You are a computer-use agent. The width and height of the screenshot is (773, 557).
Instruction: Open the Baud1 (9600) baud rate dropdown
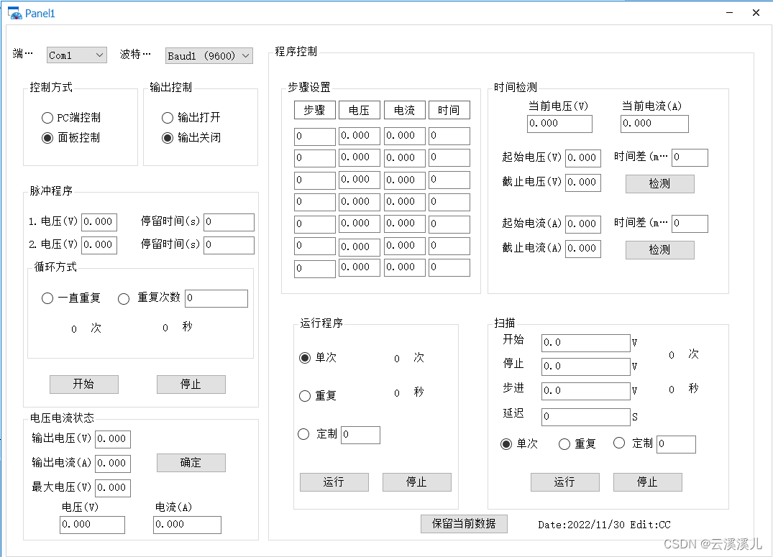click(x=245, y=55)
